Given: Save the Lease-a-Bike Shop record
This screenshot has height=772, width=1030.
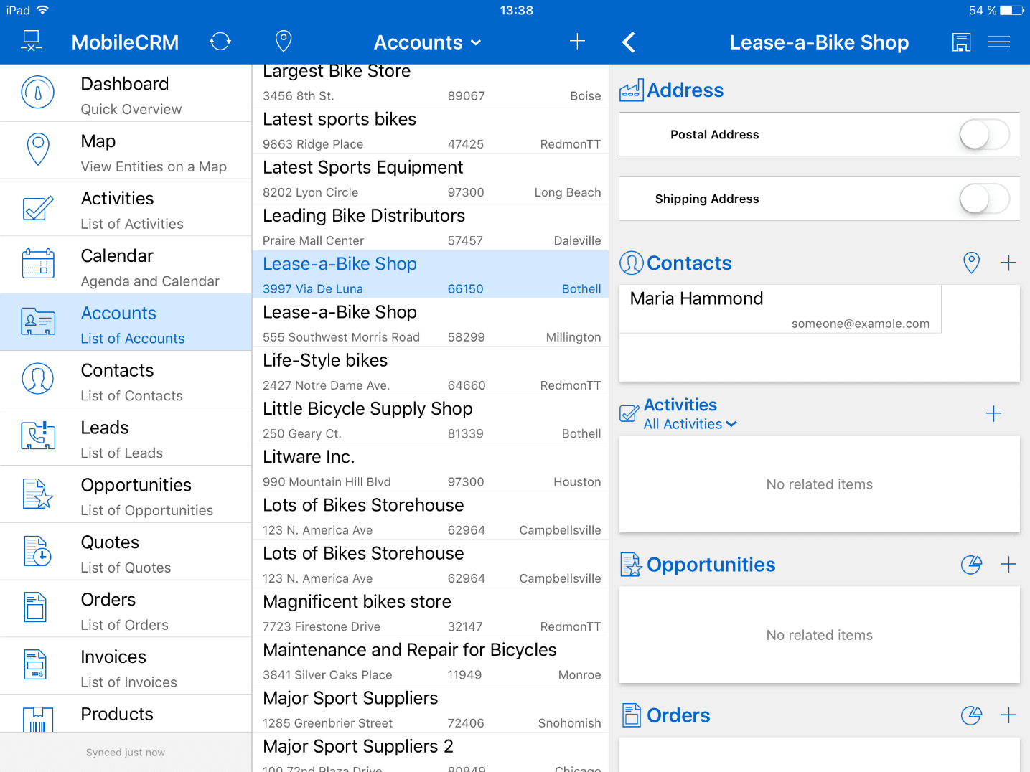Looking at the screenshot, I should click(961, 42).
